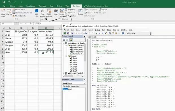
Task: Switch to Categorized properties tab
Action: coord(75,86)
